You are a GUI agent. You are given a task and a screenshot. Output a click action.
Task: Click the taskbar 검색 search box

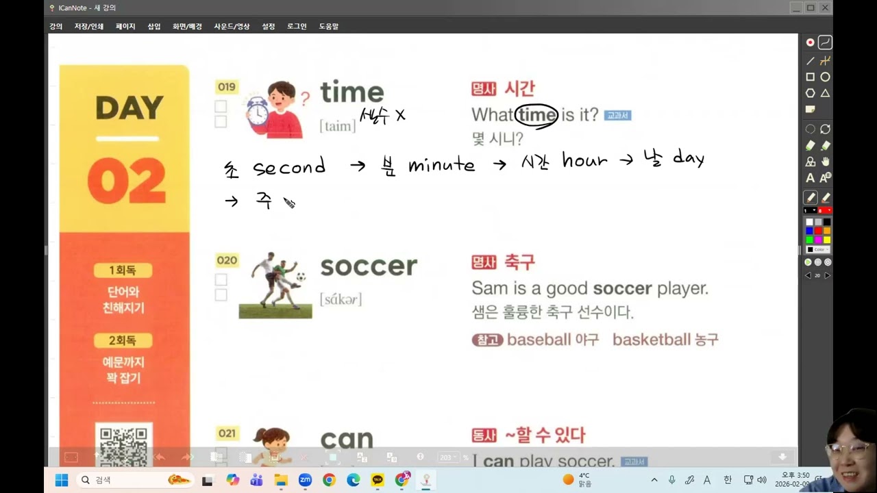click(x=134, y=480)
